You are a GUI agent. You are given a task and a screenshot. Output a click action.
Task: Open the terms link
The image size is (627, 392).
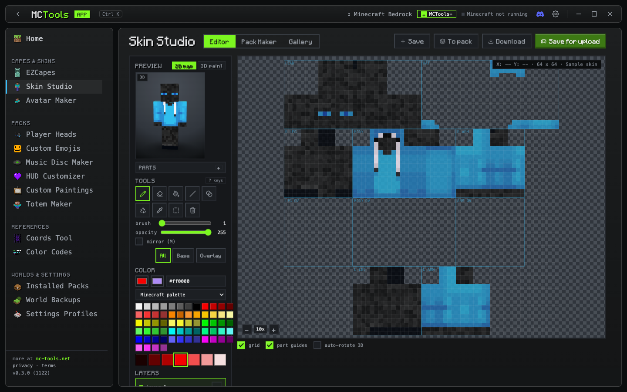(48, 366)
